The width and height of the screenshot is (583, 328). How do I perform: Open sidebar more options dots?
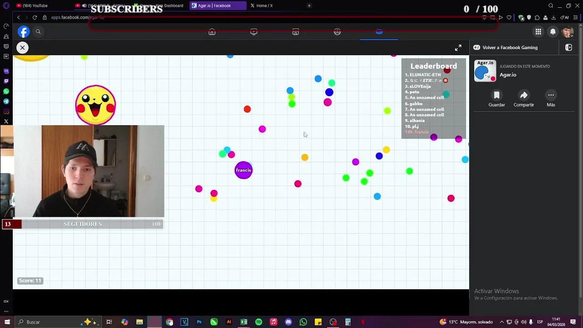tap(6, 311)
